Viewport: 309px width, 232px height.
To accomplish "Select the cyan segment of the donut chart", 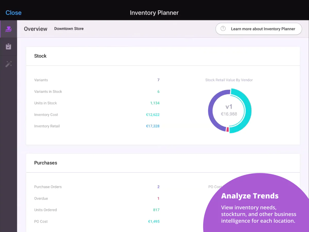I will [248, 111].
